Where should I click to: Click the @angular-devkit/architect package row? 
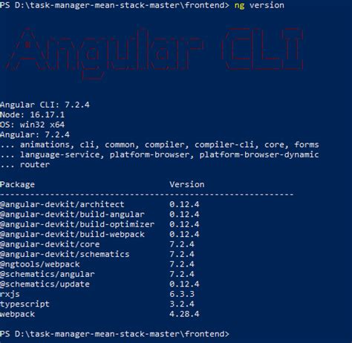pos(100,204)
